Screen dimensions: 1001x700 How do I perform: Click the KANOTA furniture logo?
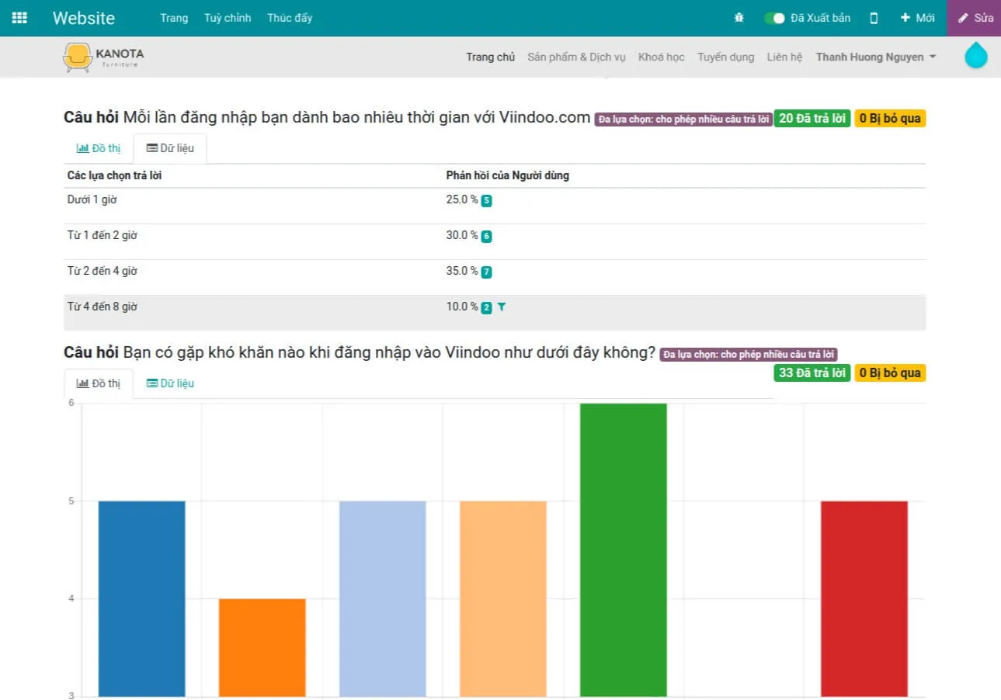click(x=103, y=57)
